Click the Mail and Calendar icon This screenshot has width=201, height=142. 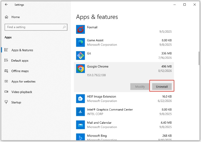pyautogui.click(x=80, y=125)
